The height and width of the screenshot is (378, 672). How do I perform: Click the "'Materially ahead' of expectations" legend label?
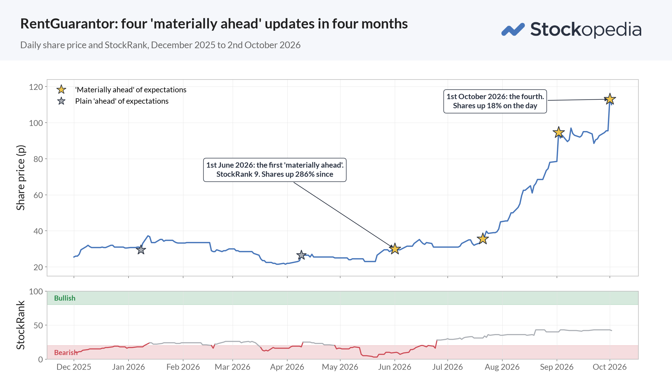[131, 90]
